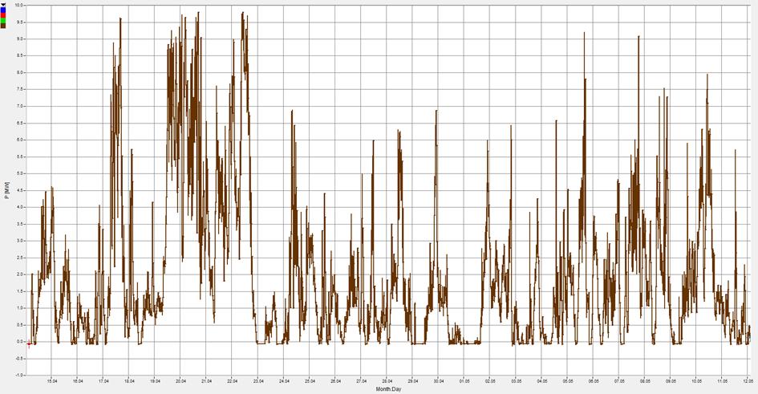Click the '8.0' y-axis value label
Screen dimensions: 758x394
point(20,72)
